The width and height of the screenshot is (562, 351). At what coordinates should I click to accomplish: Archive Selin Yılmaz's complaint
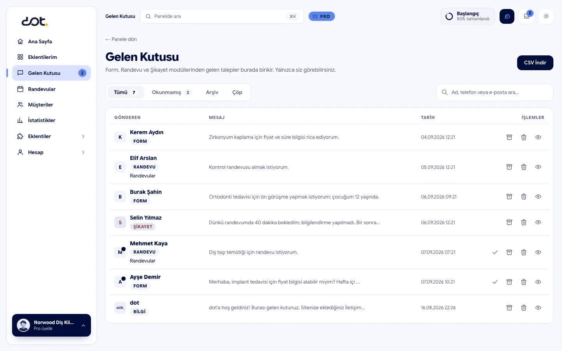click(509, 222)
